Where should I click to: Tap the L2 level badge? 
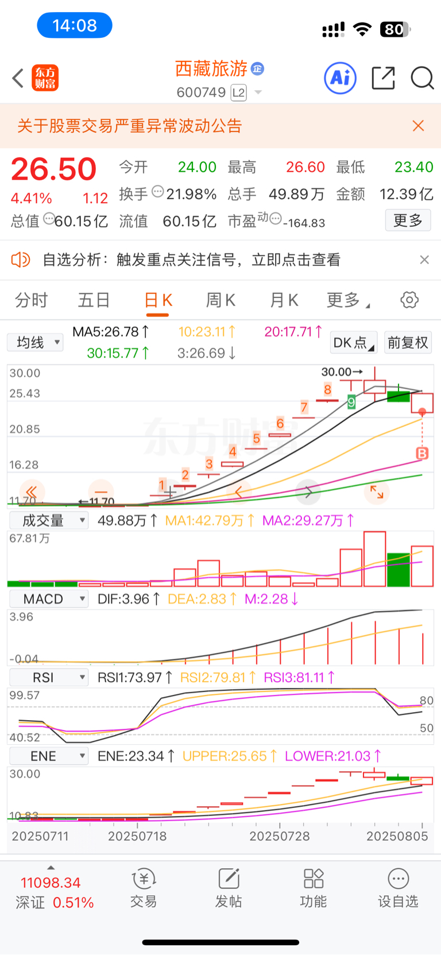[x=239, y=93]
